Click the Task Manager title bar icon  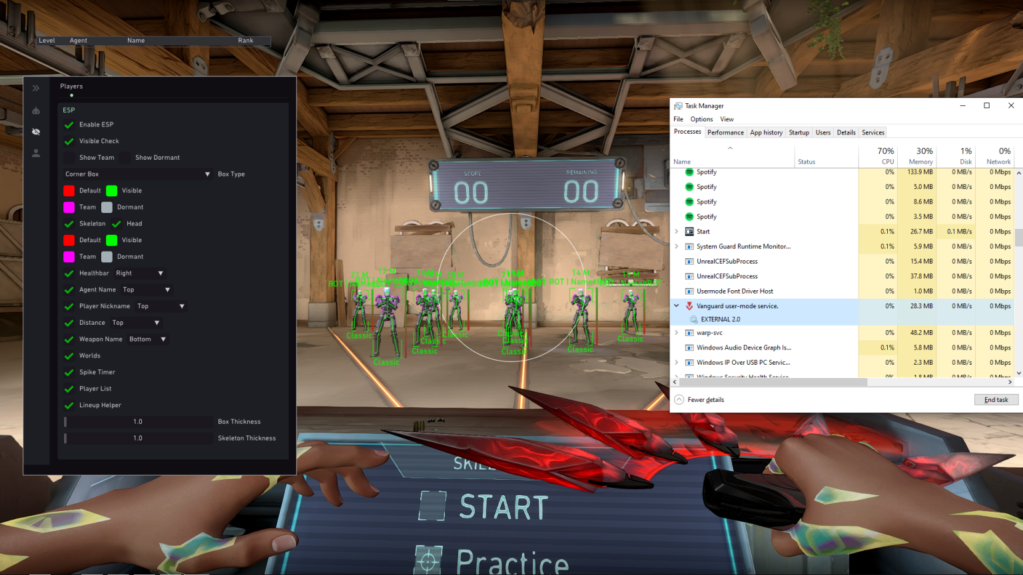[678, 106]
